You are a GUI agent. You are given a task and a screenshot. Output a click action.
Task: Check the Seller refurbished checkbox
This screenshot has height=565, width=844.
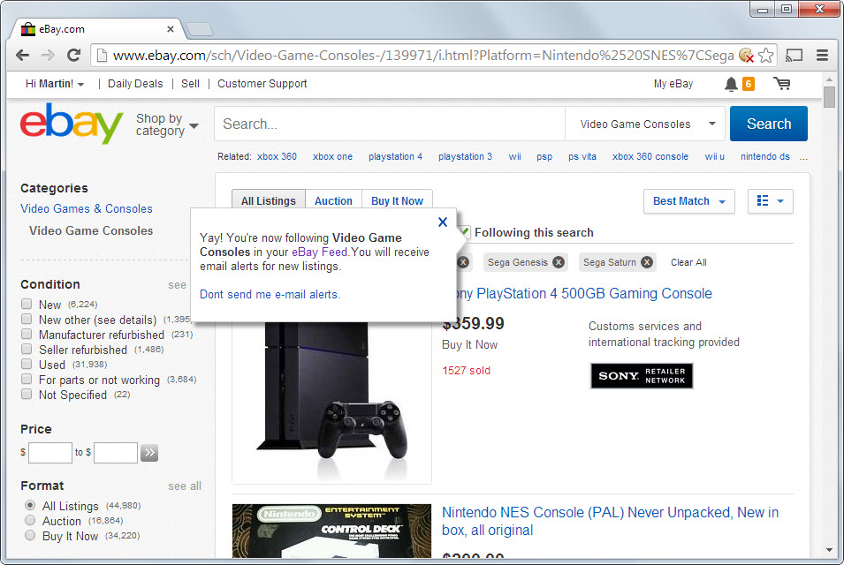(27, 349)
